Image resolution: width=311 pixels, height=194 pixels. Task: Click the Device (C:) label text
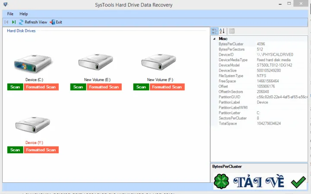point(34,80)
